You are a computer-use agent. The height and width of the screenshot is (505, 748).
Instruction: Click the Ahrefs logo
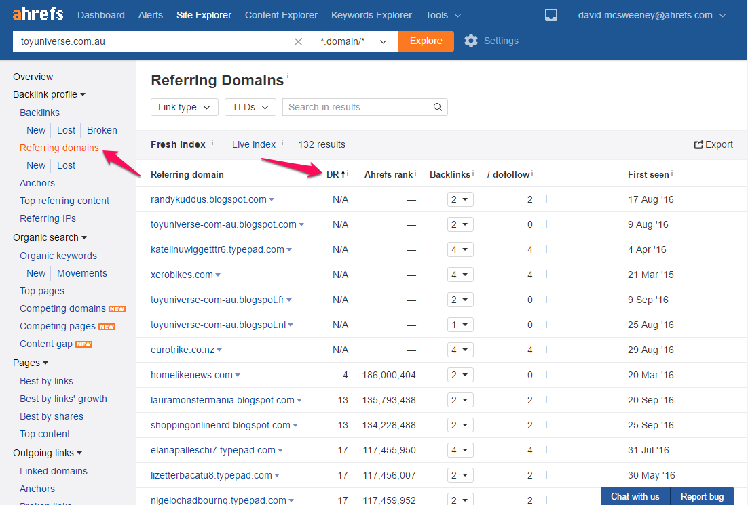[x=38, y=14]
